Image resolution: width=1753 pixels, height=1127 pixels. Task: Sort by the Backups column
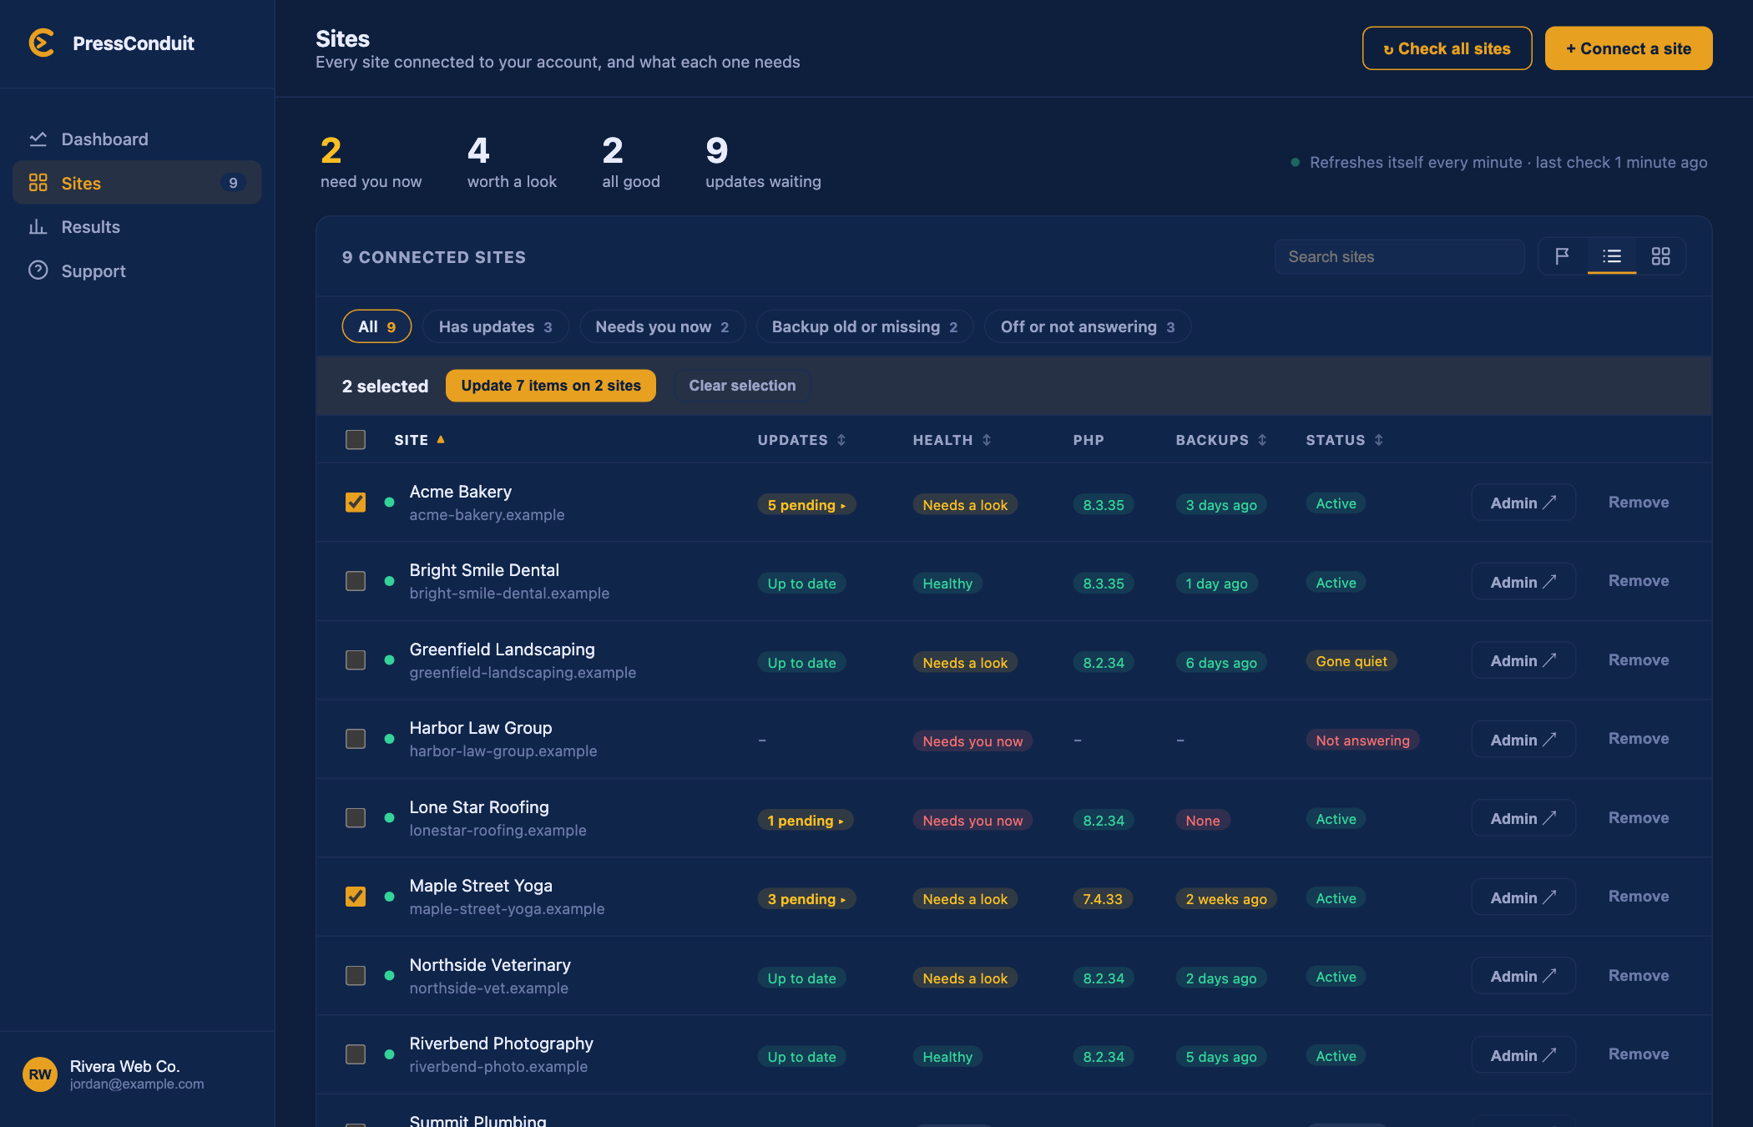tap(1221, 440)
